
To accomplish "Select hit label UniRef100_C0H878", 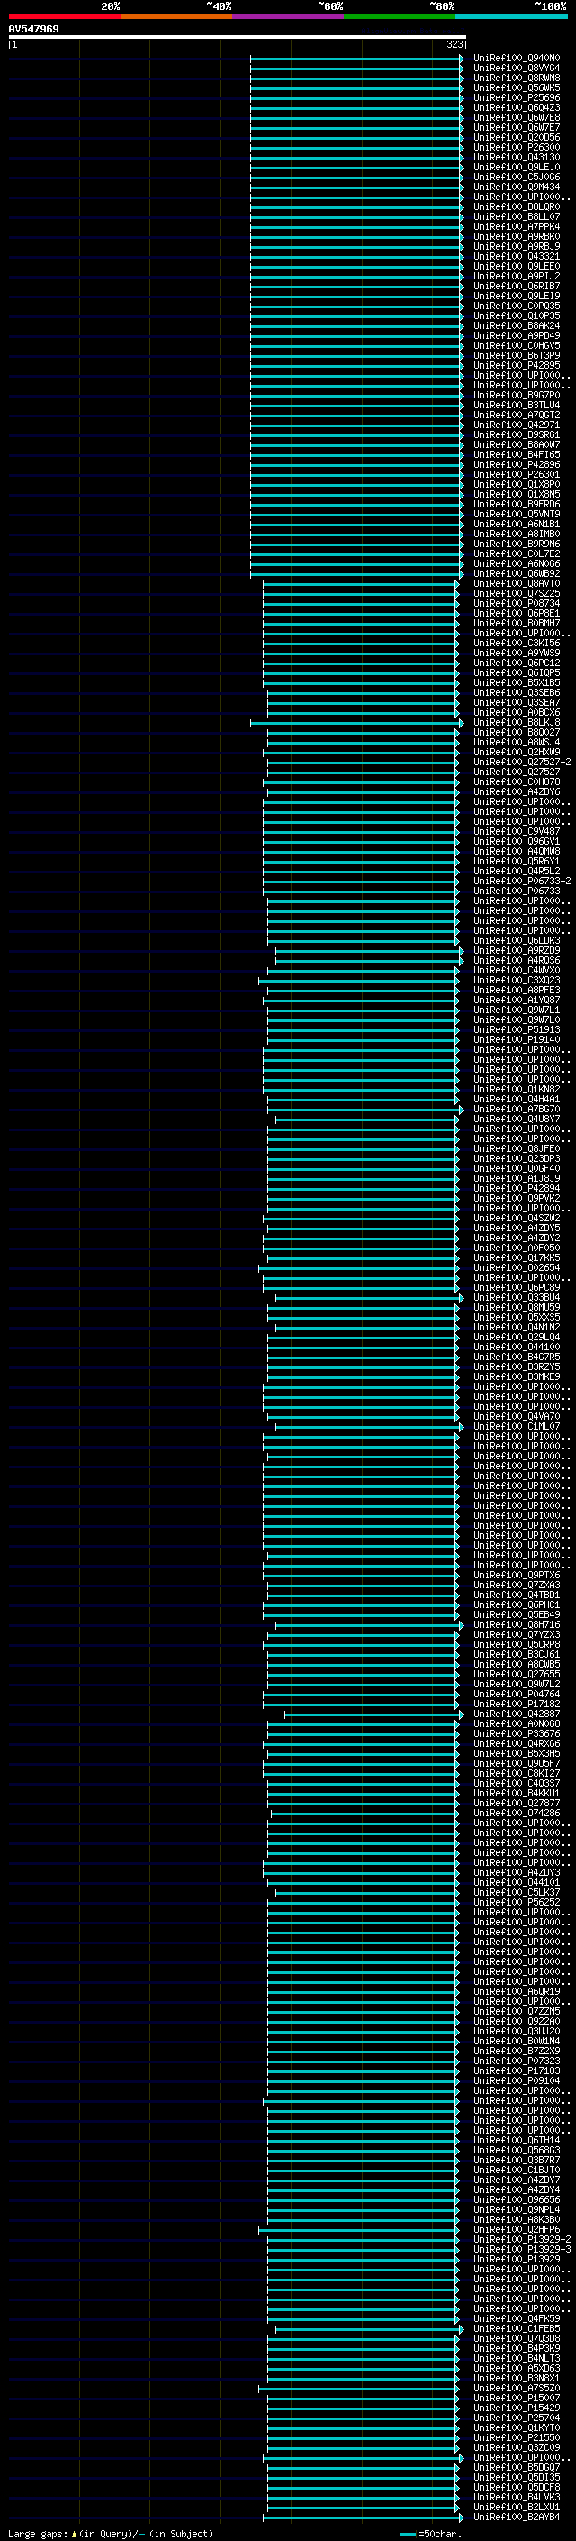I will click(516, 781).
